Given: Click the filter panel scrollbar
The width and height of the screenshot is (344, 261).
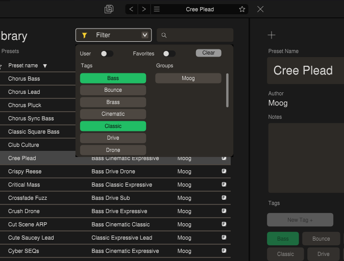Looking at the screenshot, I should click(227, 90).
